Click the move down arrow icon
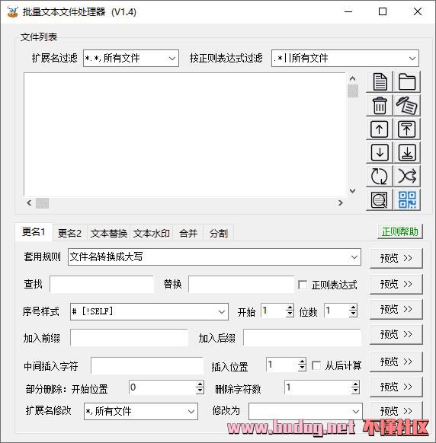The width and height of the screenshot is (436, 443). tap(380, 152)
